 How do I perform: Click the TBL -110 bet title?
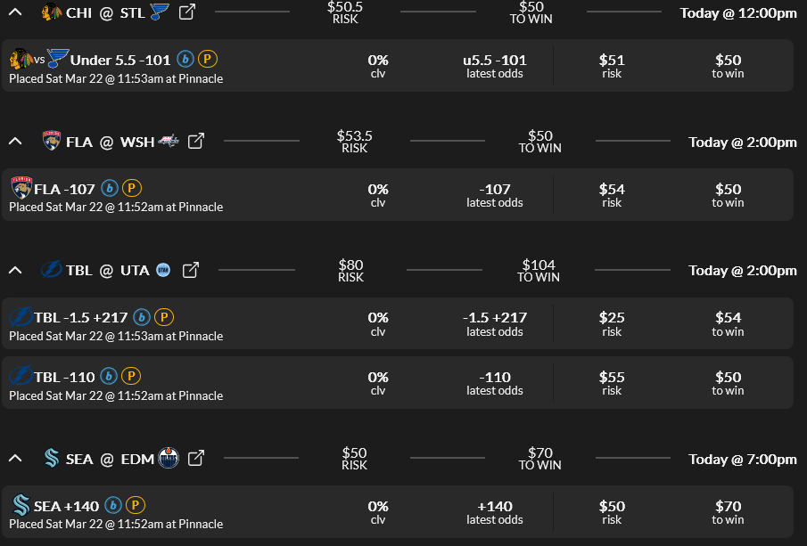[x=64, y=376]
